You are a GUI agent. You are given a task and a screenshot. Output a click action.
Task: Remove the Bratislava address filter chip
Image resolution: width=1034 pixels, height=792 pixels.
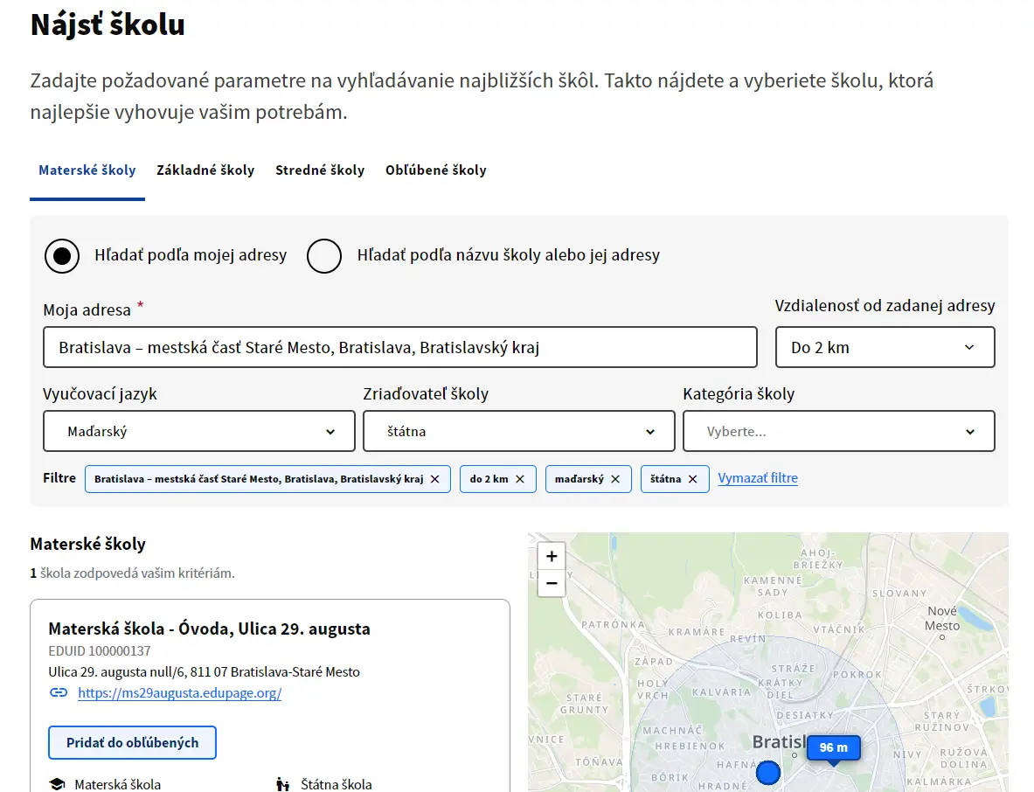point(435,479)
